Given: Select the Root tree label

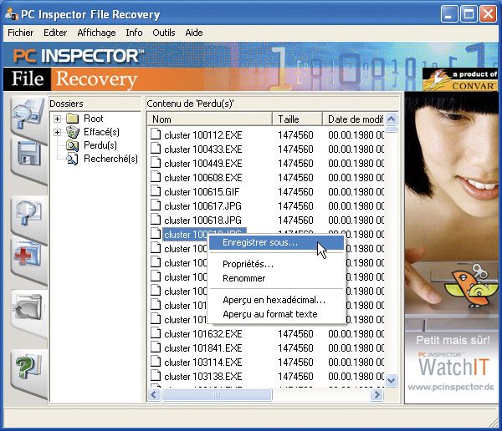Looking at the screenshot, I should click(x=93, y=119).
